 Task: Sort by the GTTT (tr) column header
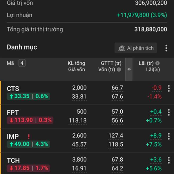click(111, 63)
